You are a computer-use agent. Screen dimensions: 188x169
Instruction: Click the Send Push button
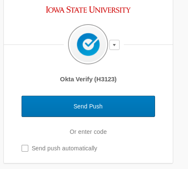click(88, 106)
